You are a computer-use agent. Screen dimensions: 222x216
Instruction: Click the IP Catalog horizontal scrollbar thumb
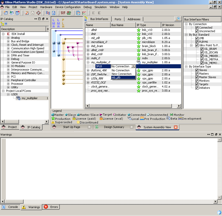(12, 121)
